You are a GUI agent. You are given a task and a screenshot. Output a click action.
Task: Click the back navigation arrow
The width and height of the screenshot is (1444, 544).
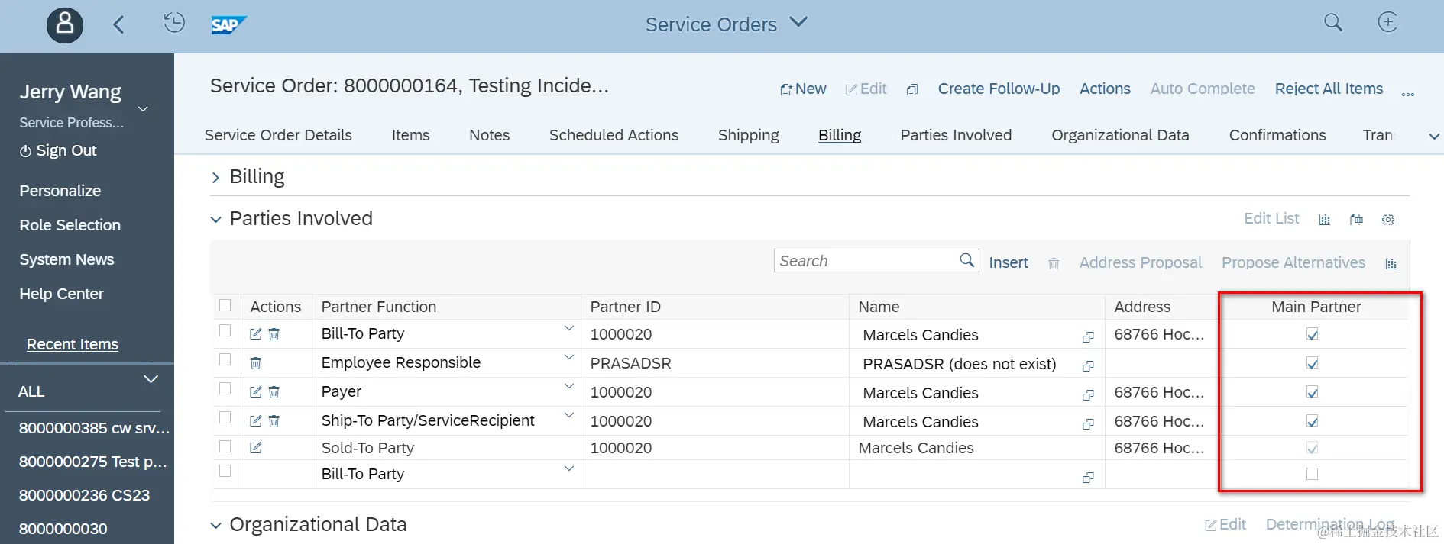click(x=118, y=25)
